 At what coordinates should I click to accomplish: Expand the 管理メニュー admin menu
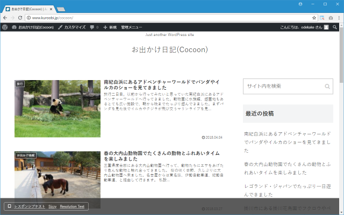click(x=132, y=27)
